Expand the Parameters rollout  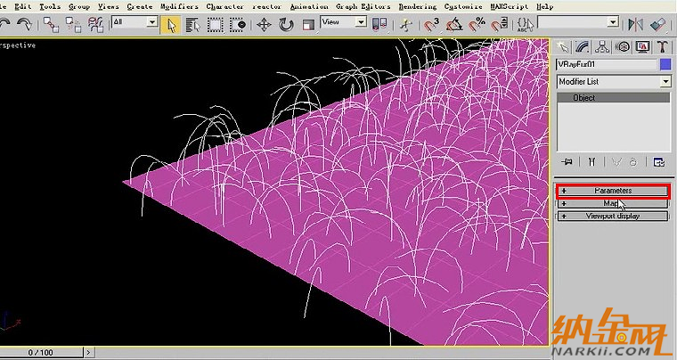(612, 191)
